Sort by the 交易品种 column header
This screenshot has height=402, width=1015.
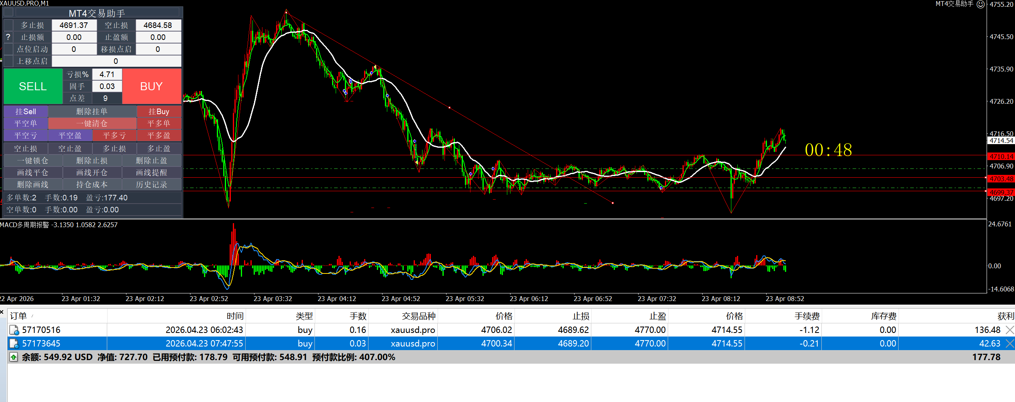403,316
